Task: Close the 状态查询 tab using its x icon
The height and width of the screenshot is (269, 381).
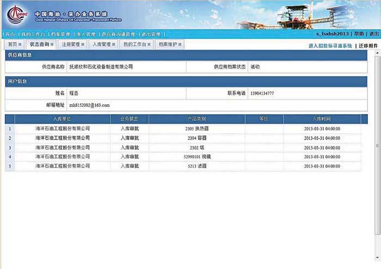Action: click(52, 45)
